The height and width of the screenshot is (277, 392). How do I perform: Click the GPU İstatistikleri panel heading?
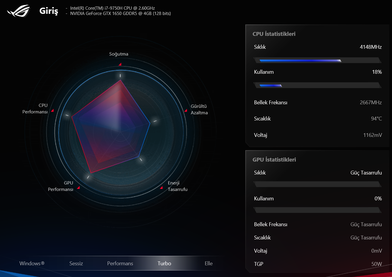274,160
